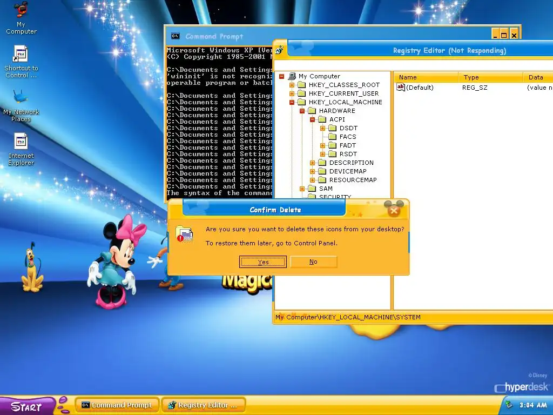Click the RESOURCEMAP folder icon
Image resolution: width=553 pixels, height=415 pixels.
[322, 180]
